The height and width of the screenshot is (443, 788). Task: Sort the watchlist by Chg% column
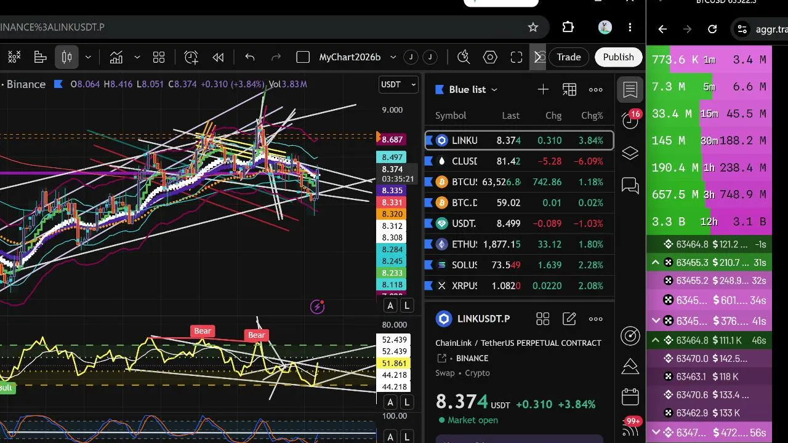592,116
